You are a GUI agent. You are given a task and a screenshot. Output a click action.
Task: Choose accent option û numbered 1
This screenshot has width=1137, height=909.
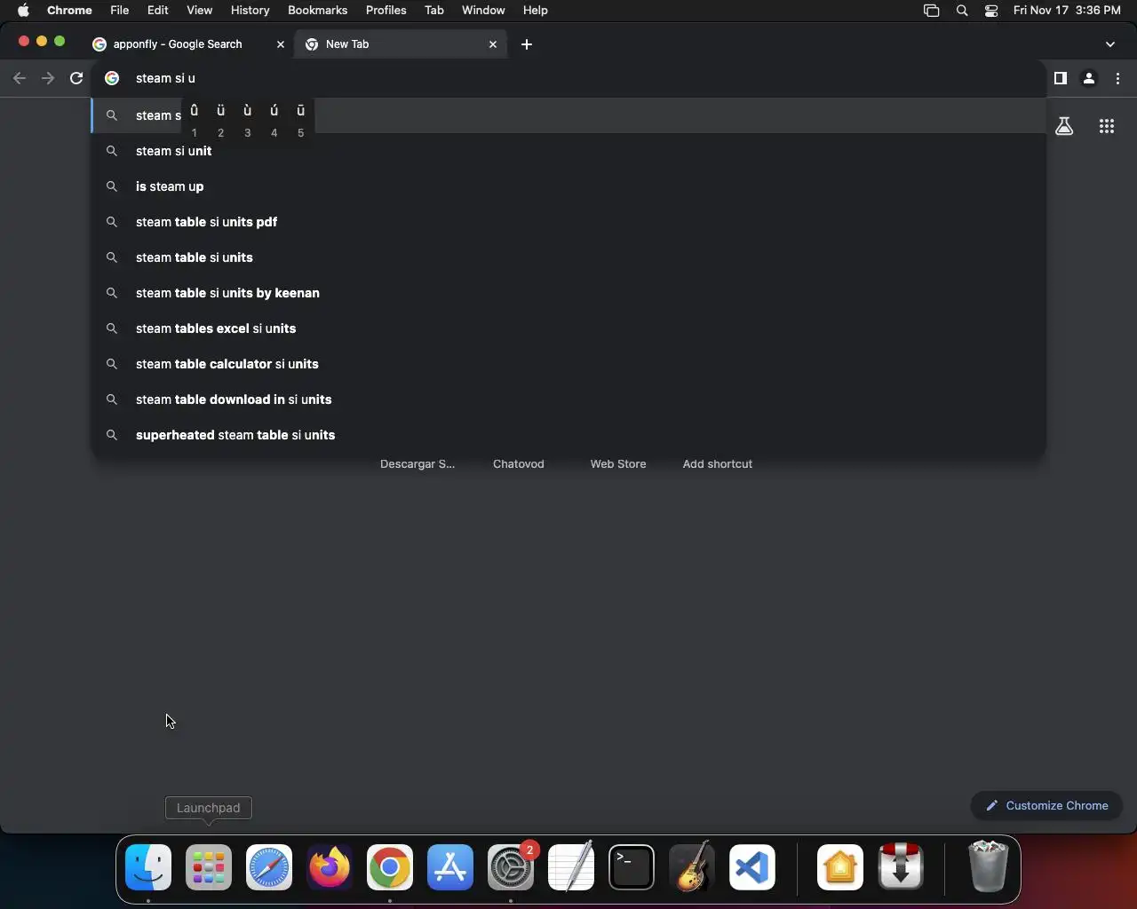[194, 120]
